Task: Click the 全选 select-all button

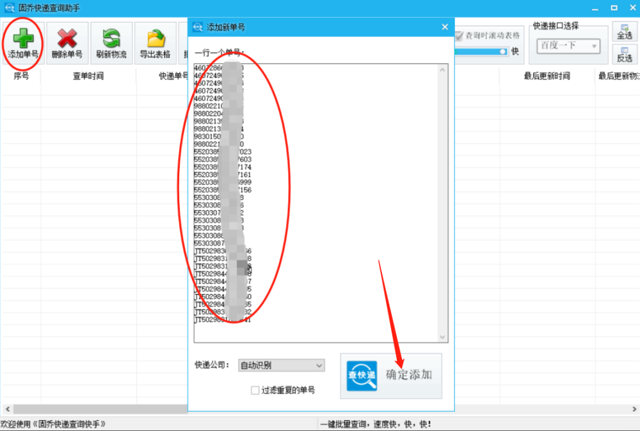Action: (x=625, y=32)
